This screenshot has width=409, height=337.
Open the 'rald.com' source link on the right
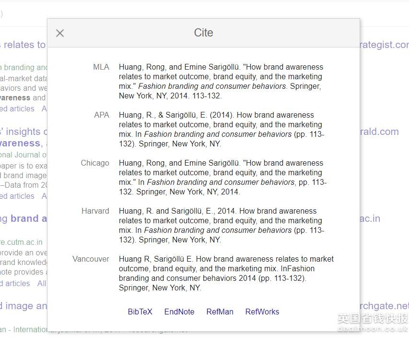[379, 132]
